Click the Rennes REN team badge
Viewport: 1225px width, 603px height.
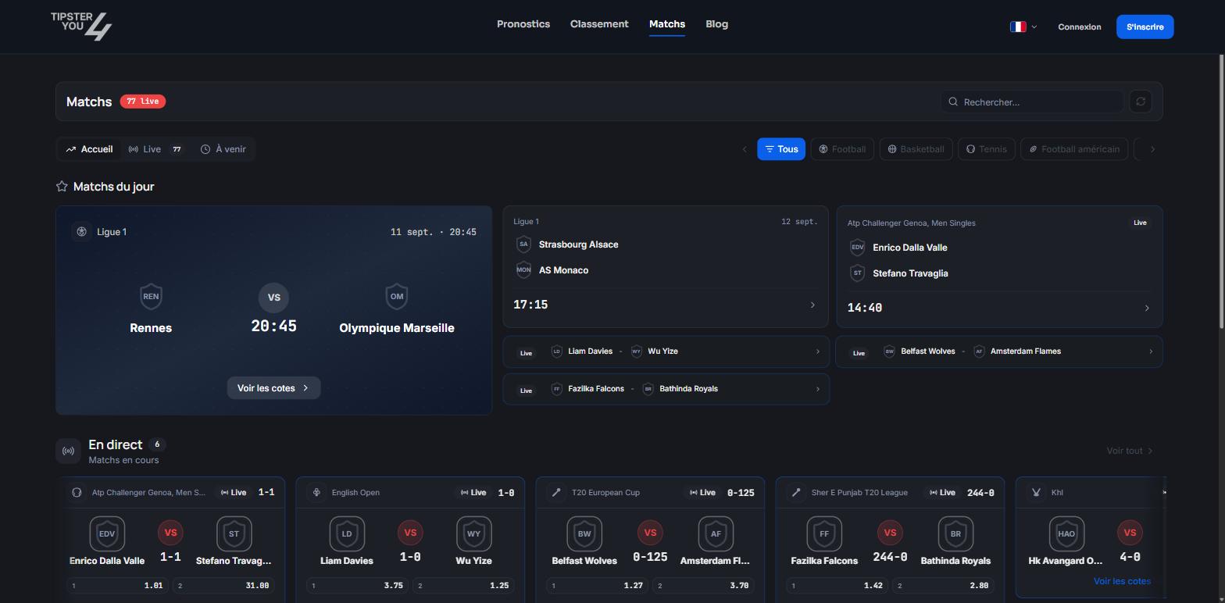click(151, 296)
